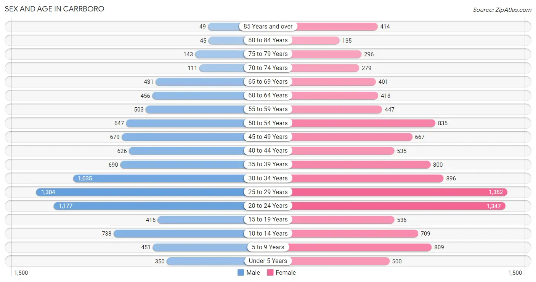Click the Under 5 Years label
The image size is (536, 282).
(268, 261)
